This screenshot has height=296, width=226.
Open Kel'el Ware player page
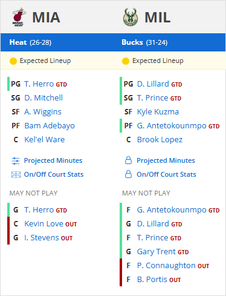45,140
